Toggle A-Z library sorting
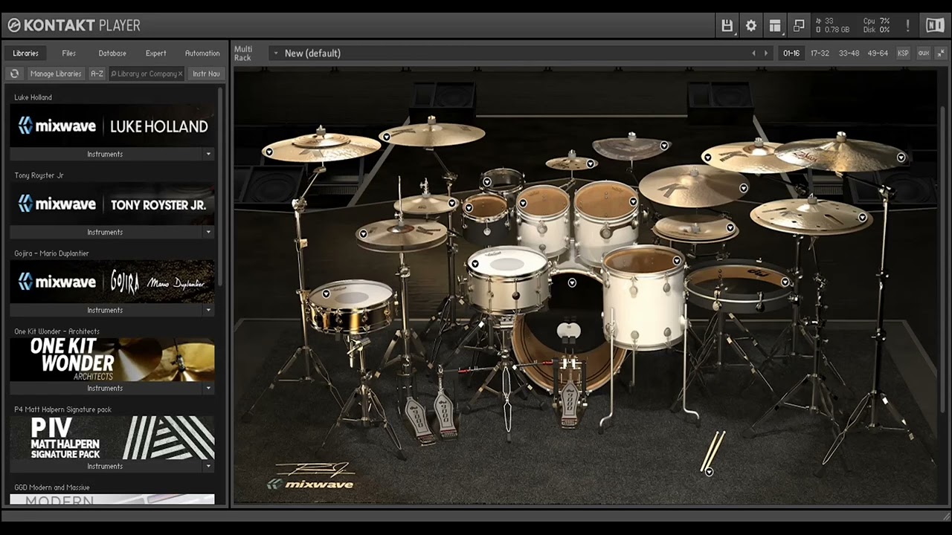The height and width of the screenshot is (535, 952). (97, 74)
